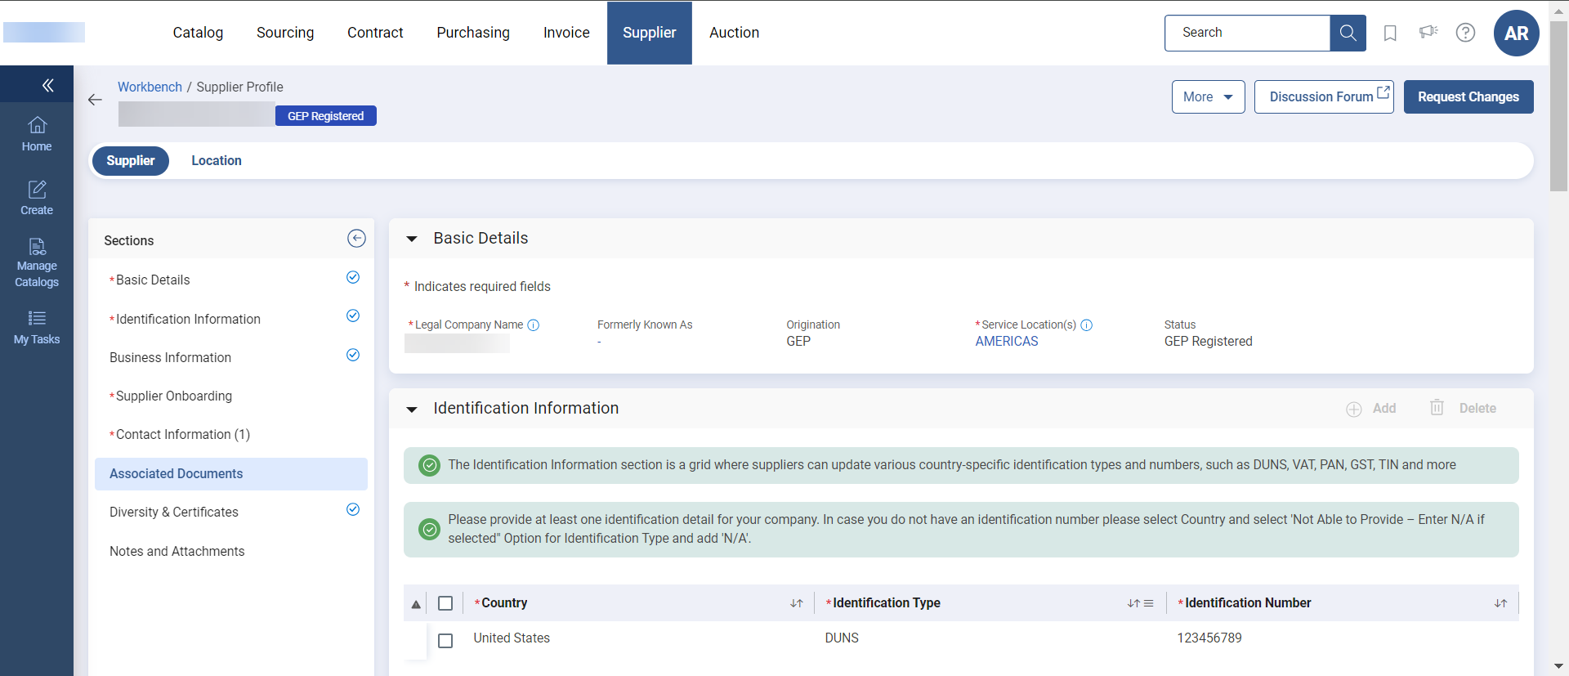This screenshot has width=1569, height=676.
Task: Collapse the Sections panel
Action: point(356,239)
